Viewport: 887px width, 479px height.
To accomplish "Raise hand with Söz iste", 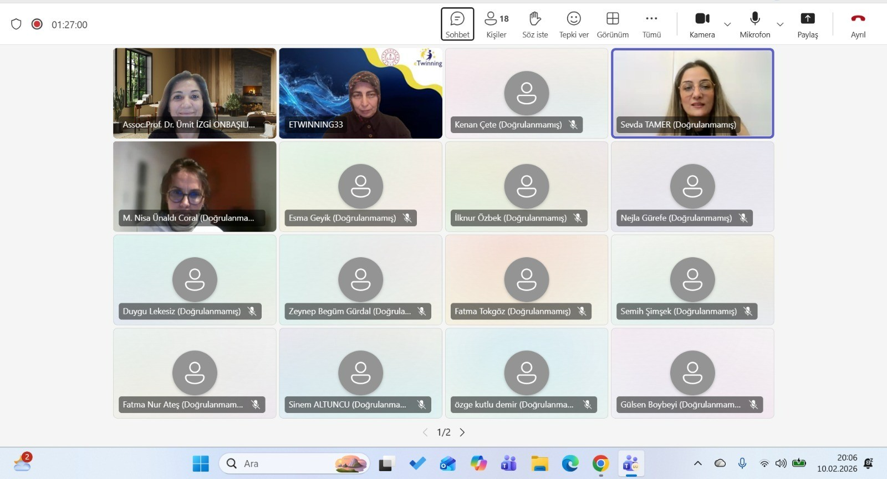I will (535, 24).
